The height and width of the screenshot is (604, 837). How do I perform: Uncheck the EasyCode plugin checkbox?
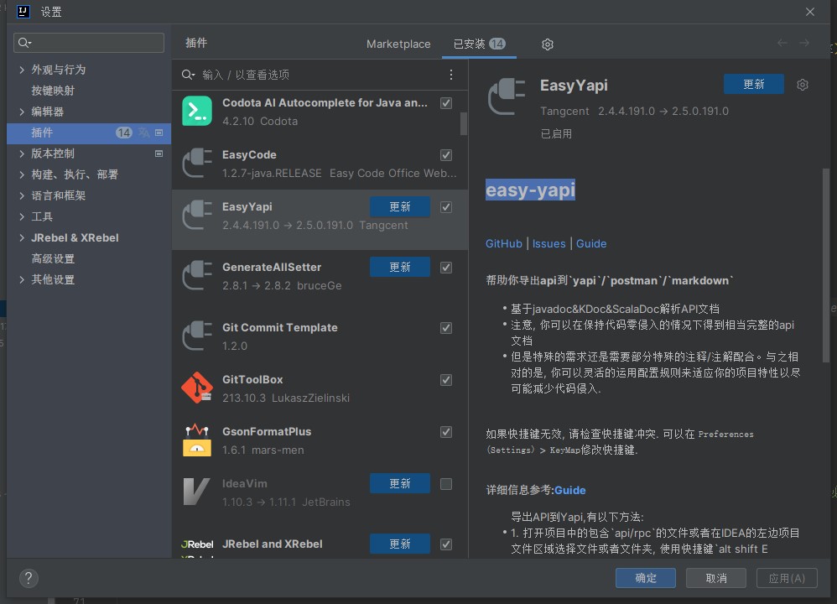[x=446, y=155]
